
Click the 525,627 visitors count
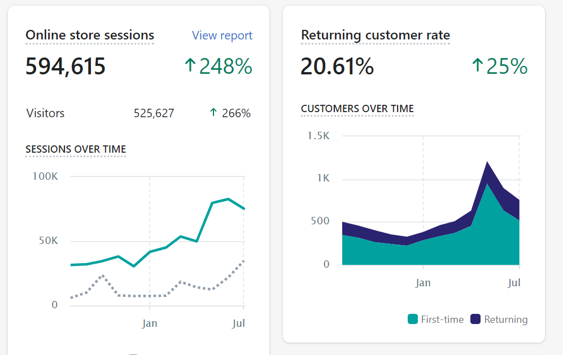[154, 113]
